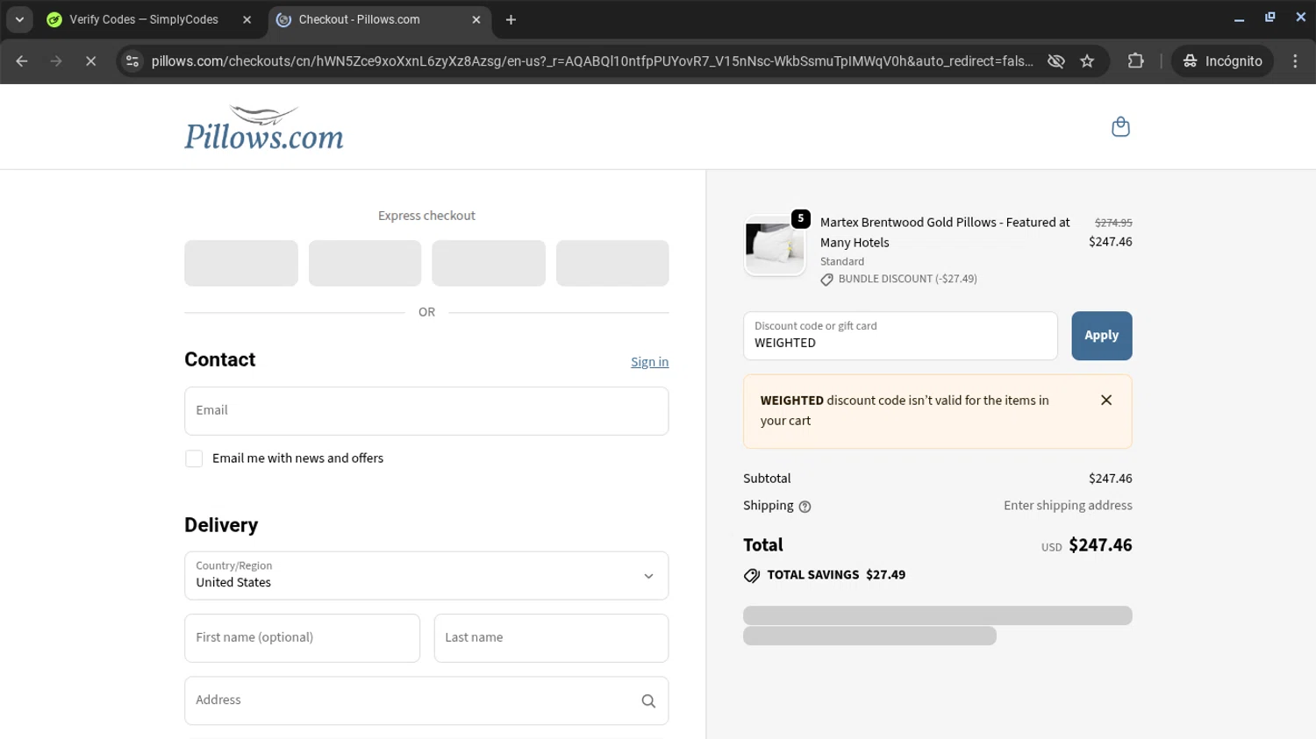Go forward in browser history
The width and height of the screenshot is (1316, 739).
click(56, 60)
